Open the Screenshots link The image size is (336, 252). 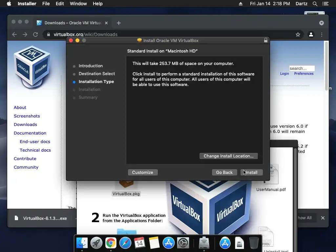(27, 116)
